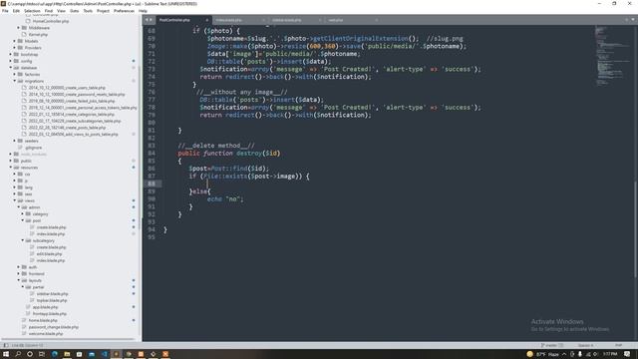The image size is (638, 359).
Task: Click the PHP syntax selector in the status bar
Action: 619,345
